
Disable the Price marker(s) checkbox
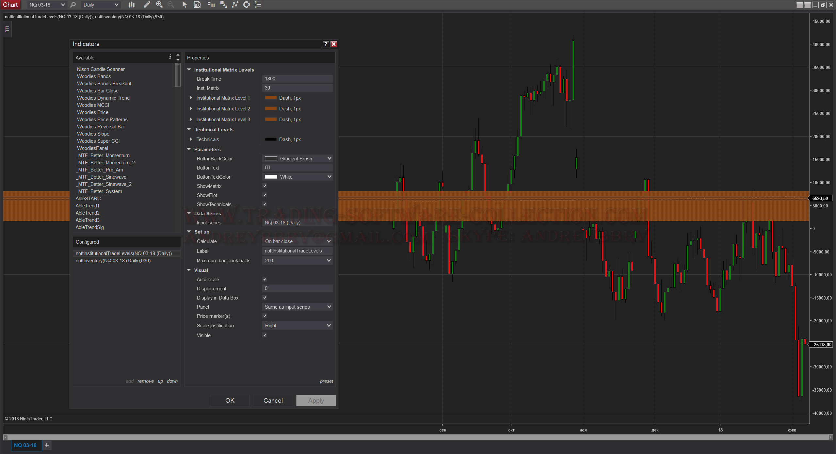pyautogui.click(x=265, y=316)
